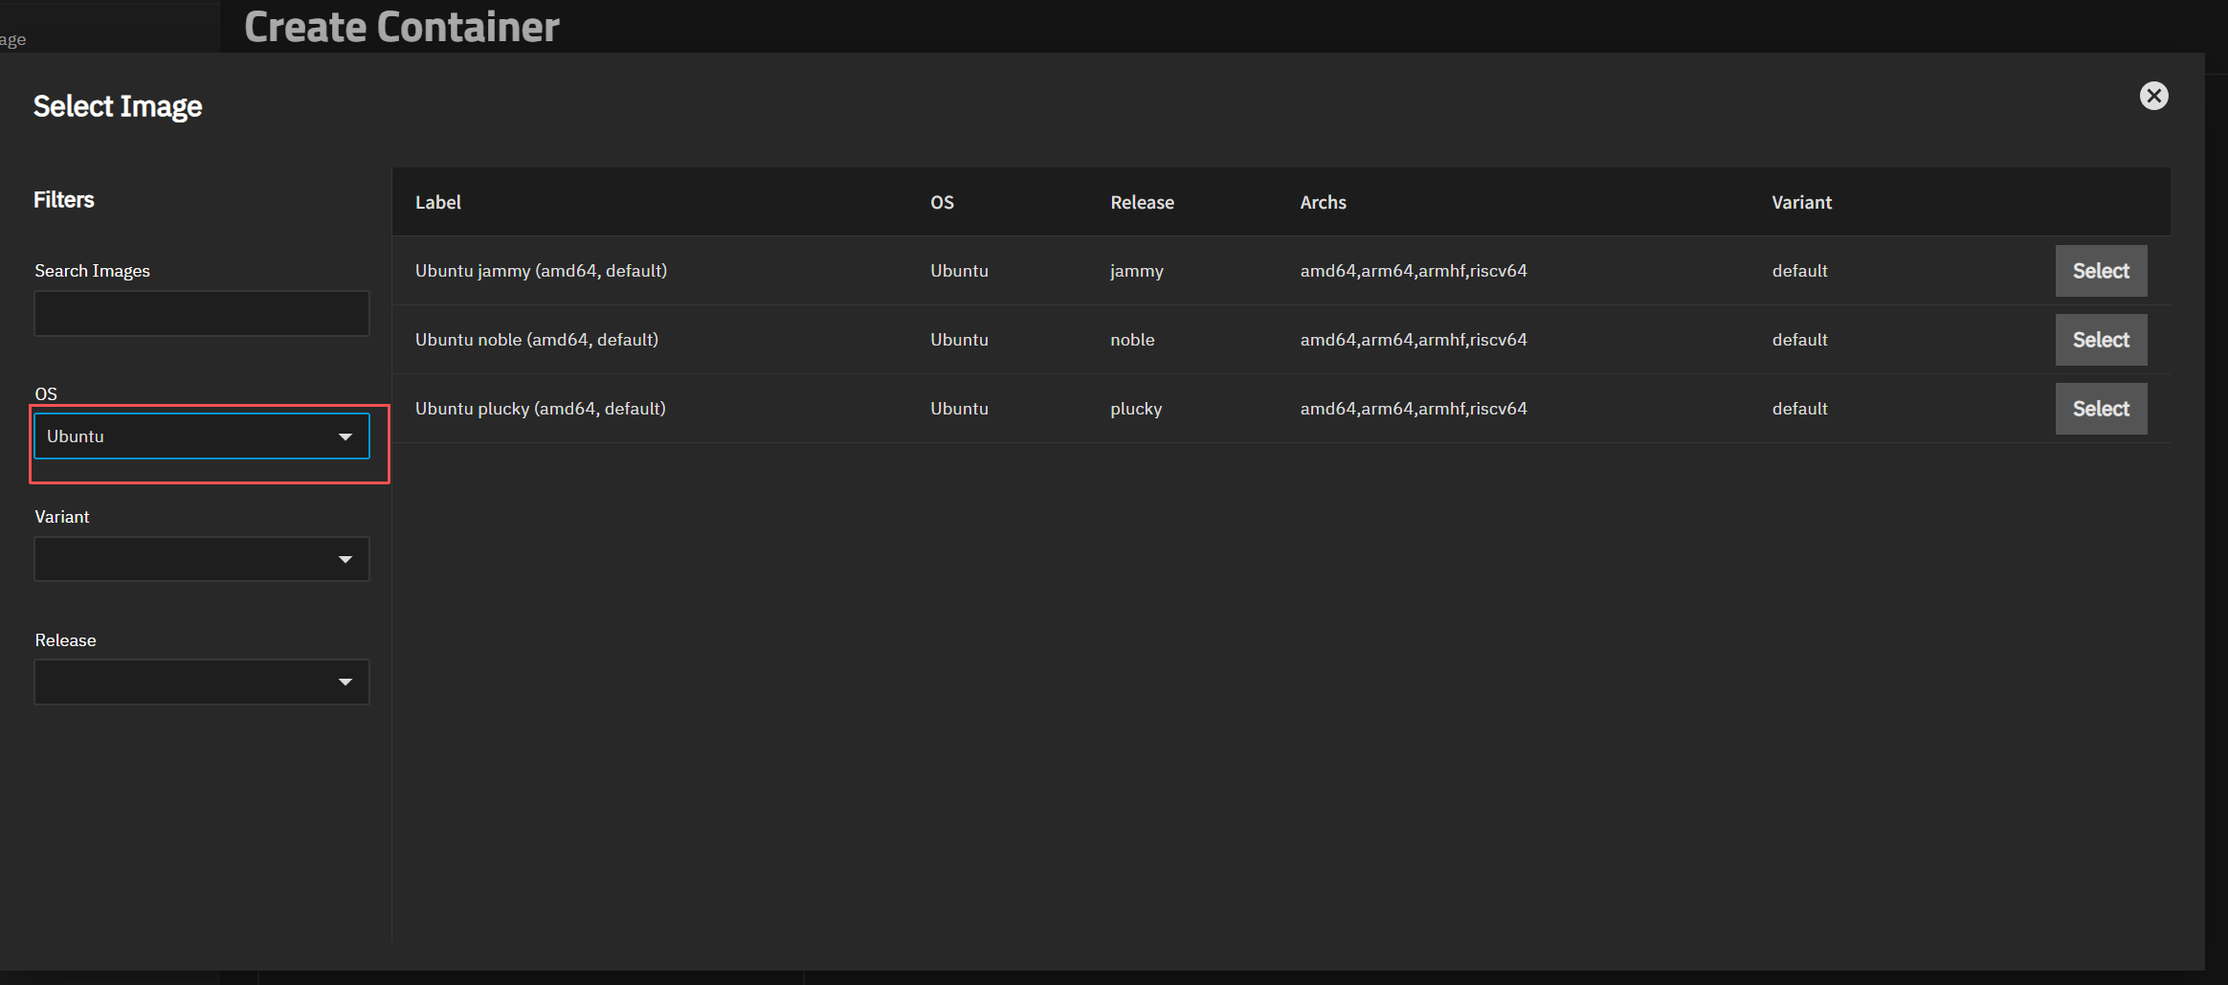Click the Search Images text field
Screen dimensions: 2228x985
pyautogui.click(x=202, y=314)
